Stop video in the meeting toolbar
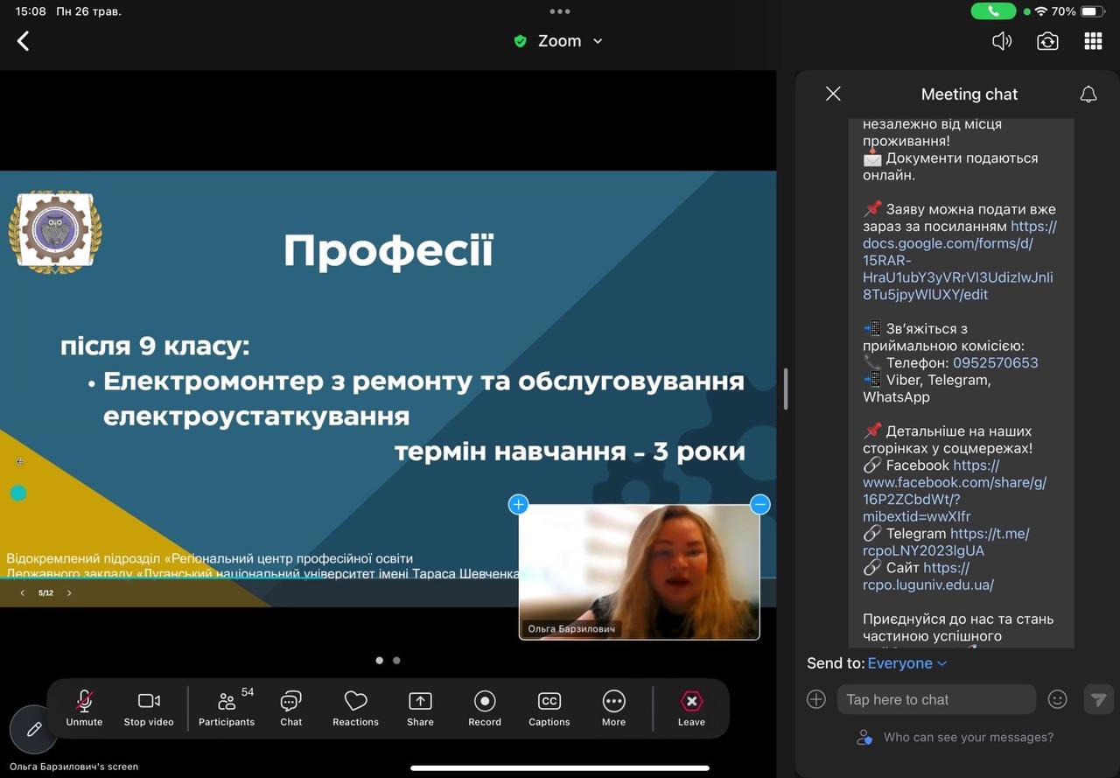 (x=149, y=708)
